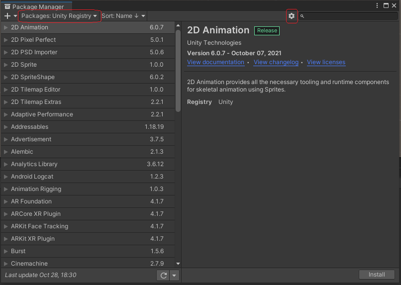This screenshot has width=401, height=285.
Task: Open the Package Manager settings gear
Action: click(x=291, y=16)
